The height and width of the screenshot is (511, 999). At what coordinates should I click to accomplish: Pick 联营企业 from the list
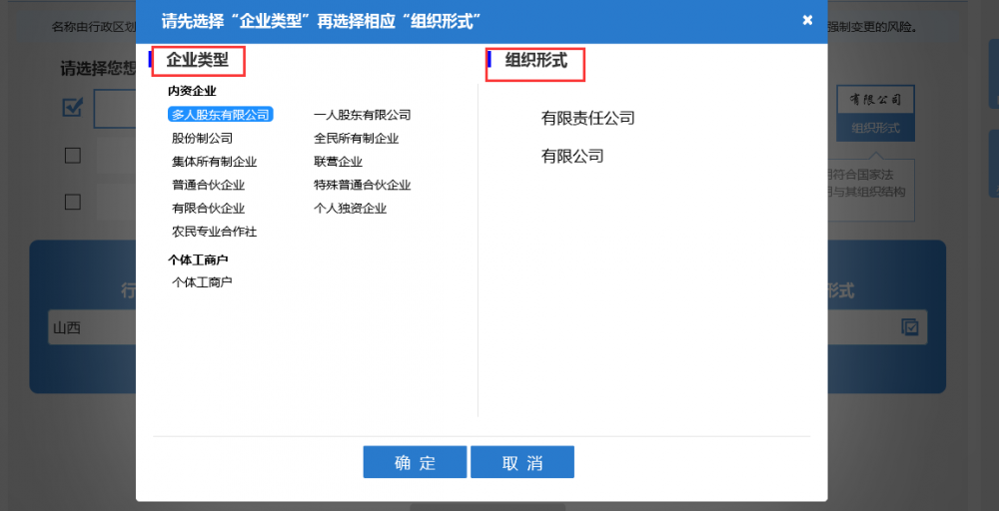[338, 162]
